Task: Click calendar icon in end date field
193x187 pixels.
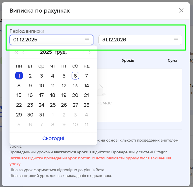Action: 176,40
